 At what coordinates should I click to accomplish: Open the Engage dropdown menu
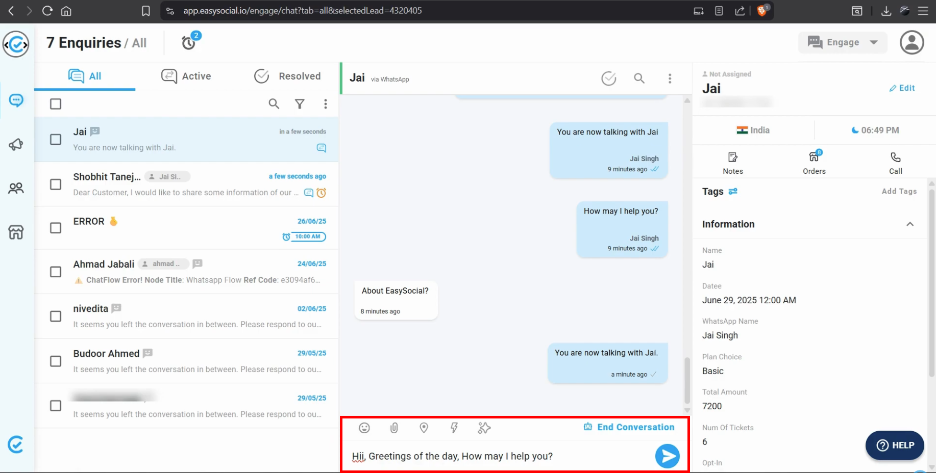pyautogui.click(x=842, y=43)
